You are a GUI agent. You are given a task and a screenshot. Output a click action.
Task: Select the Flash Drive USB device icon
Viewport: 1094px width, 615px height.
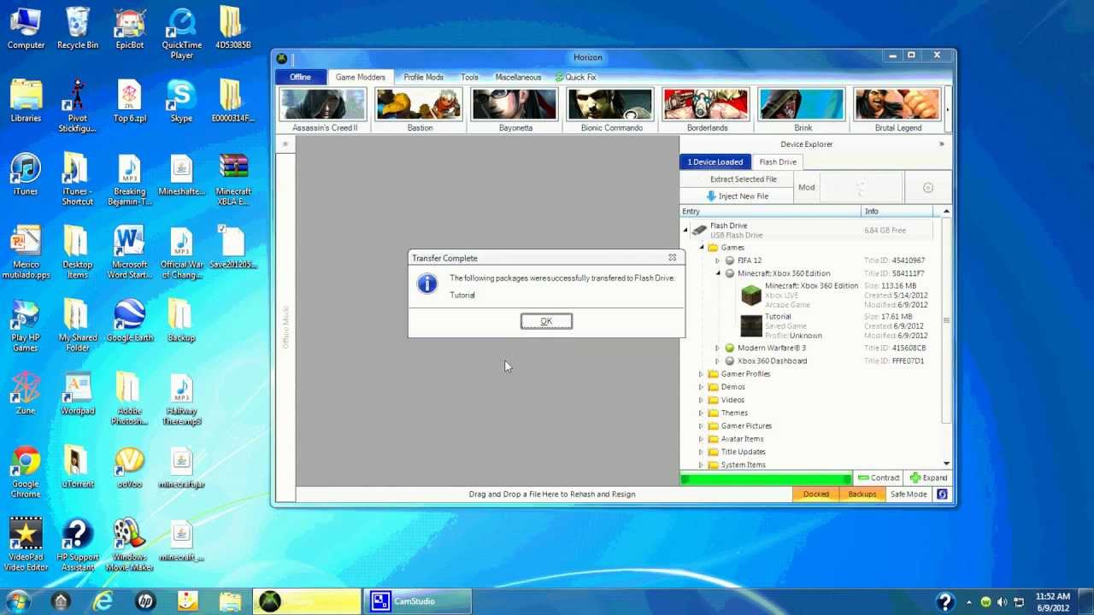(699, 230)
